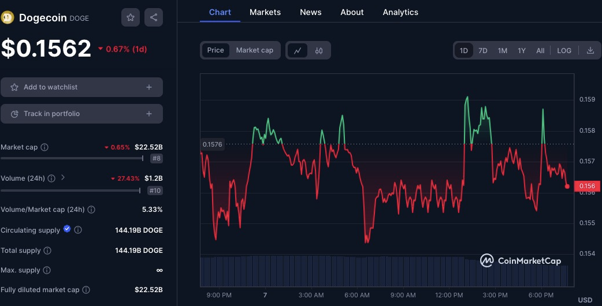602x306 pixels.
Task: Expand Volume (24h) chevron arrow
Action: point(63,178)
